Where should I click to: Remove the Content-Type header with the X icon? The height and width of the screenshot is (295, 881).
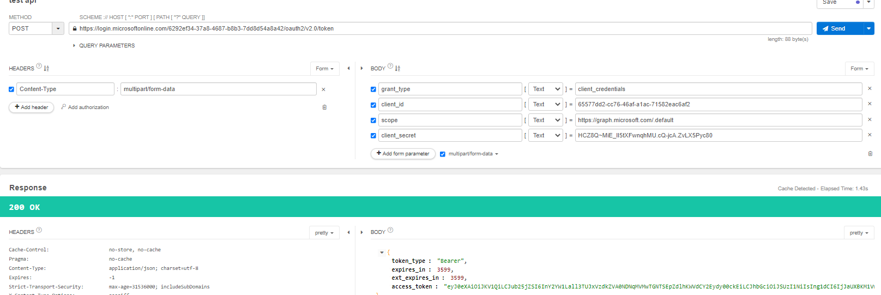[x=323, y=89]
